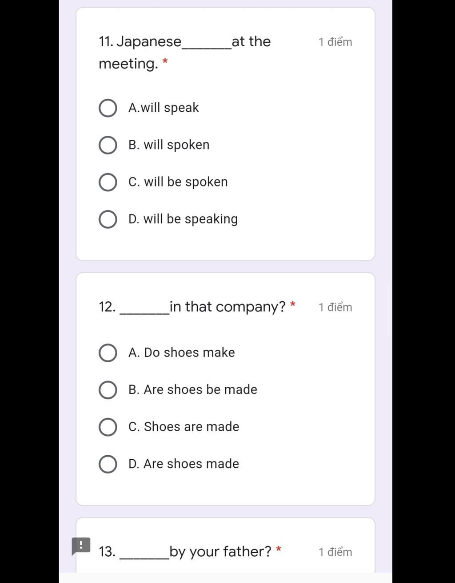Choose 'A. Do shoes make' answer
Screen dimensions: 455x583
click(x=108, y=353)
